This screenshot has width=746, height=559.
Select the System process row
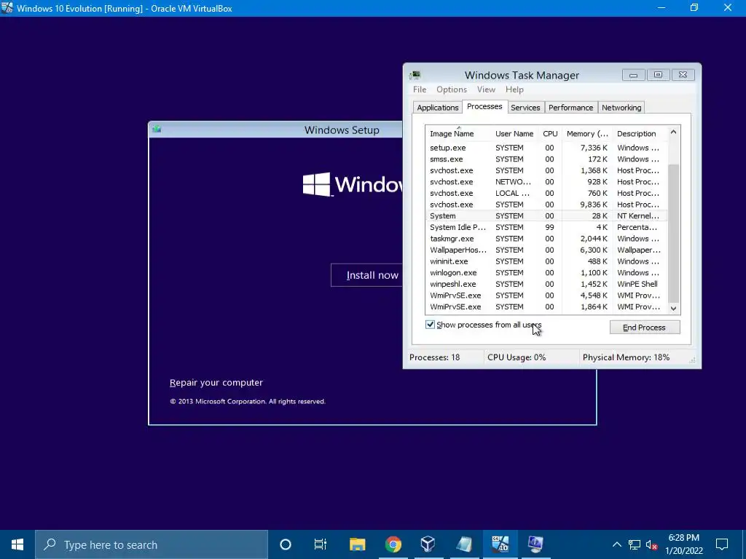click(x=546, y=215)
